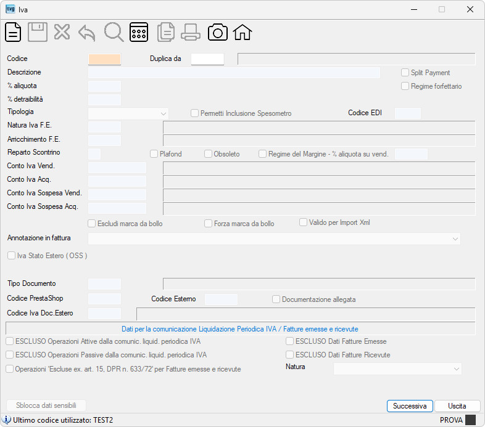Click the floppy disk save icon
485x427 pixels.
tap(38, 32)
